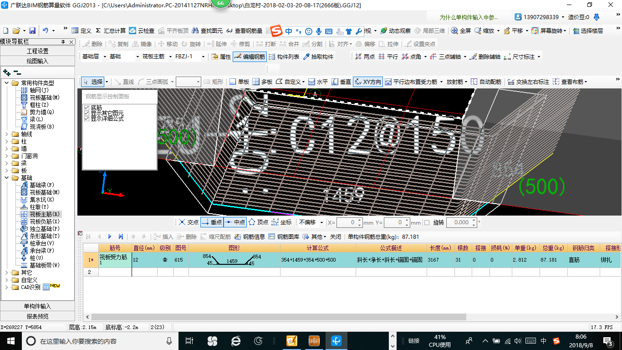This screenshot has width=622, height=350.
Task: Click the undo arrow icon
Action: point(45,31)
